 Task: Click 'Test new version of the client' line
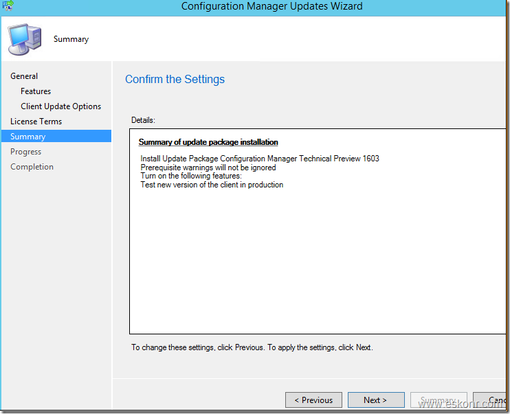click(212, 185)
